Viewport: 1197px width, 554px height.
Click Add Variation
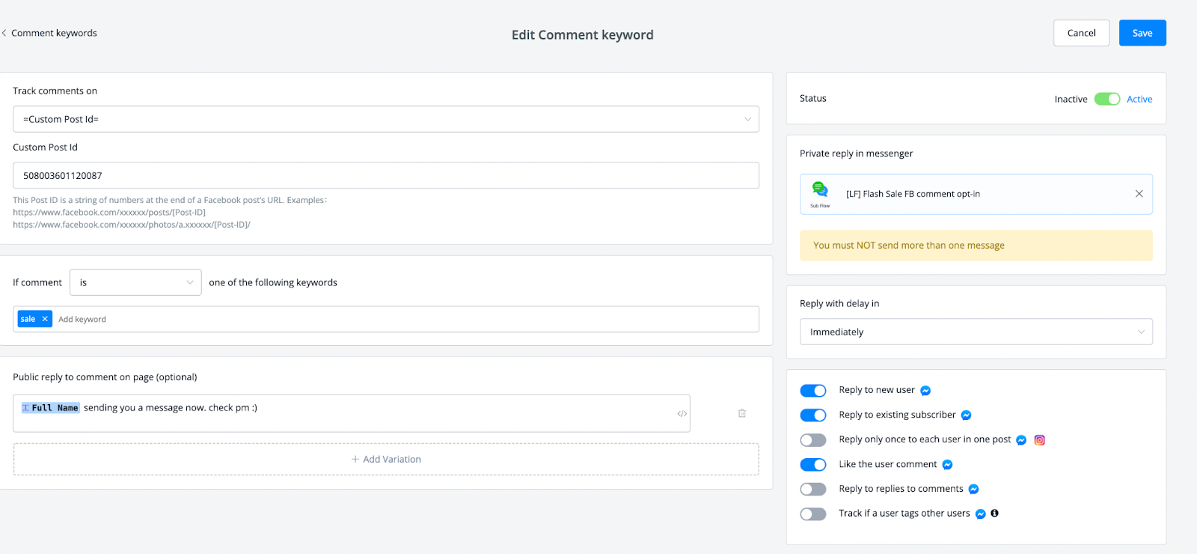(x=386, y=460)
